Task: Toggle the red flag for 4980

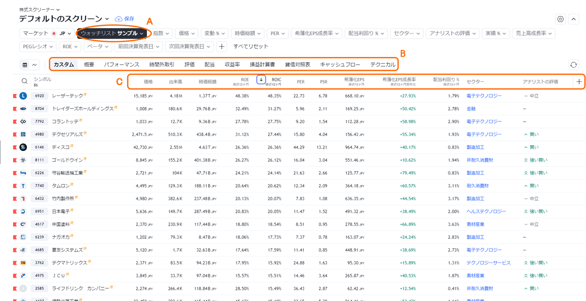Action: click(x=14, y=134)
